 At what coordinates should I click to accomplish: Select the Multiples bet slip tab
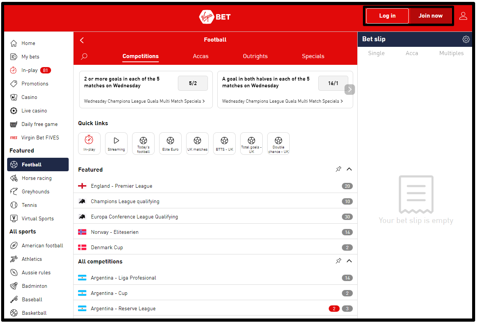pos(451,53)
